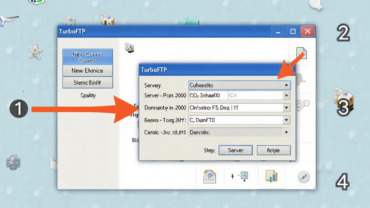Click the printer desktop icon at lower left
The image size is (370, 208).
tap(13, 162)
